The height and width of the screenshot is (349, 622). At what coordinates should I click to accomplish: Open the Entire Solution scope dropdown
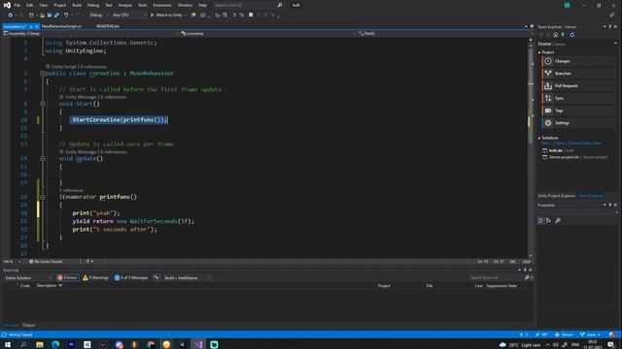(28, 278)
